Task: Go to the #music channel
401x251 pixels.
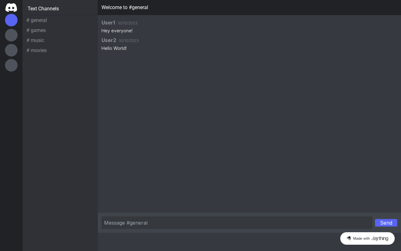Action: pyautogui.click(x=35, y=40)
